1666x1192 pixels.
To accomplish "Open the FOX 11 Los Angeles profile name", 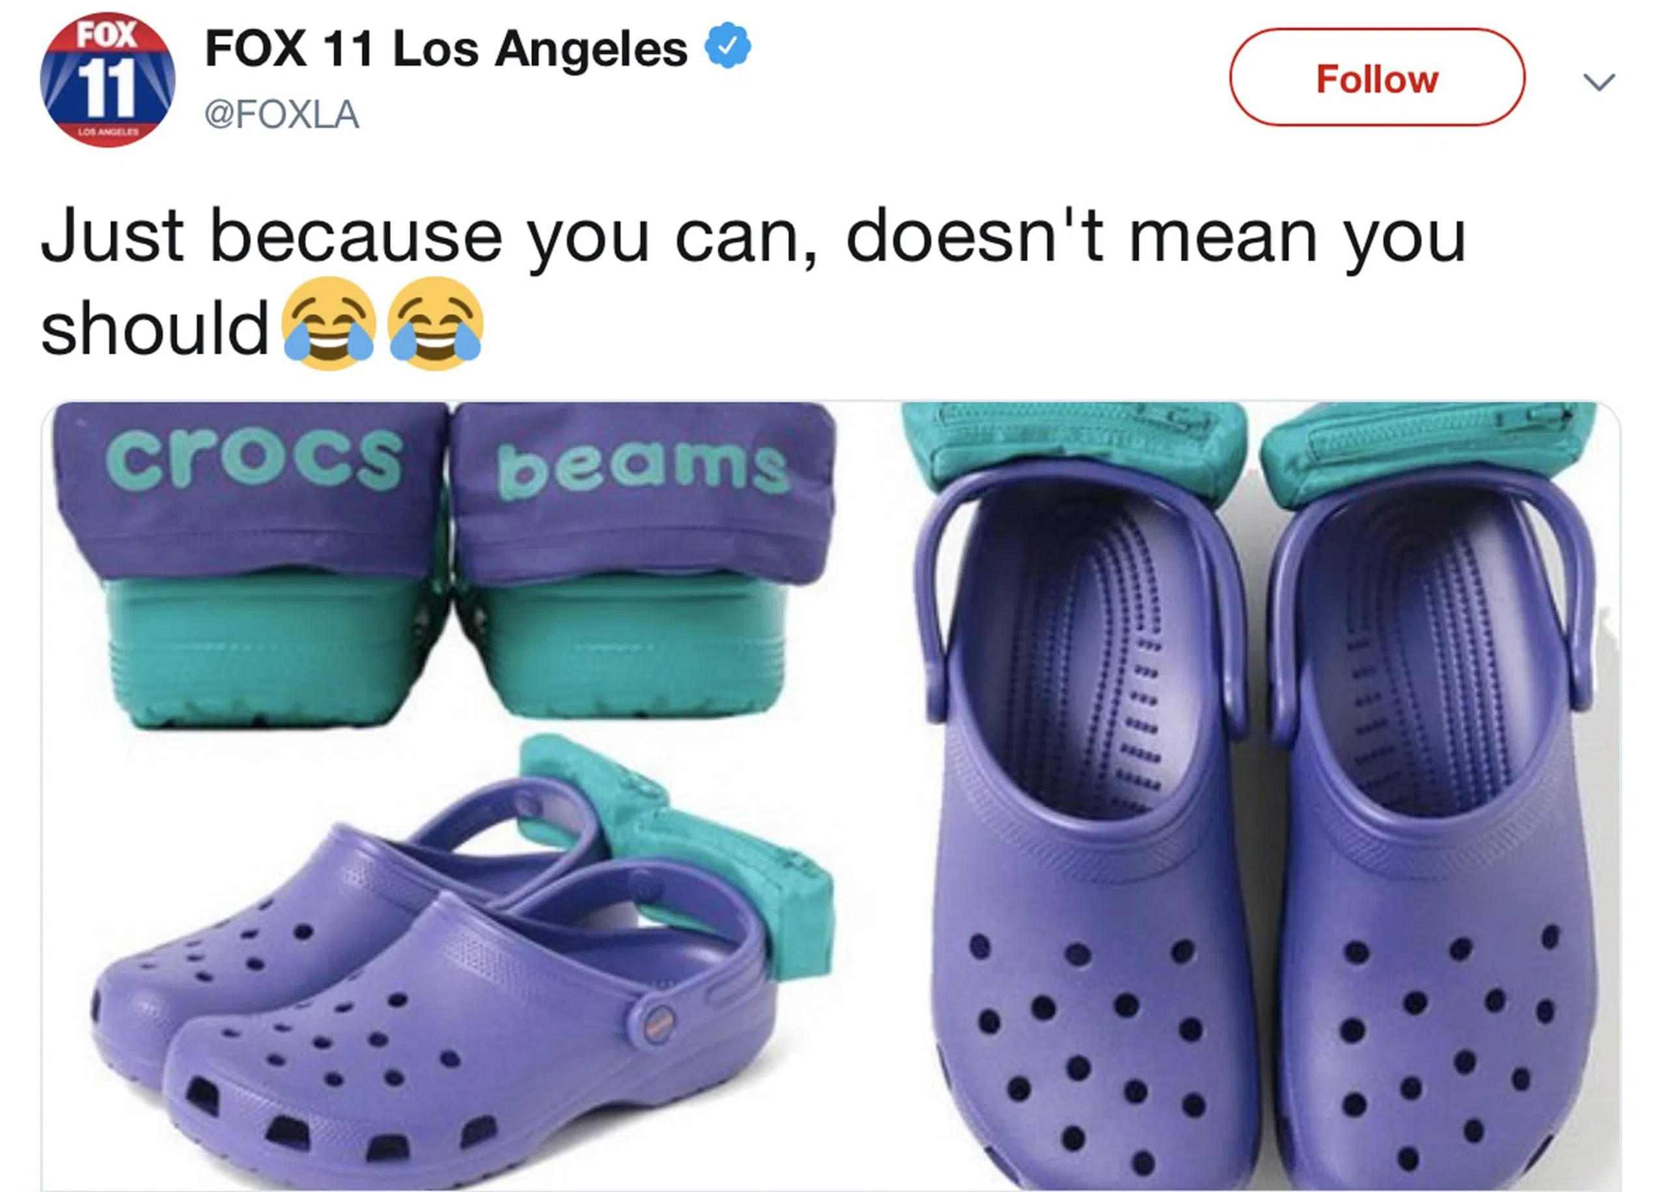I will tap(446, 48).
